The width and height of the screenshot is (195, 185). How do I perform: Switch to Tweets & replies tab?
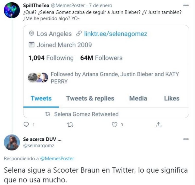(90, 98)
